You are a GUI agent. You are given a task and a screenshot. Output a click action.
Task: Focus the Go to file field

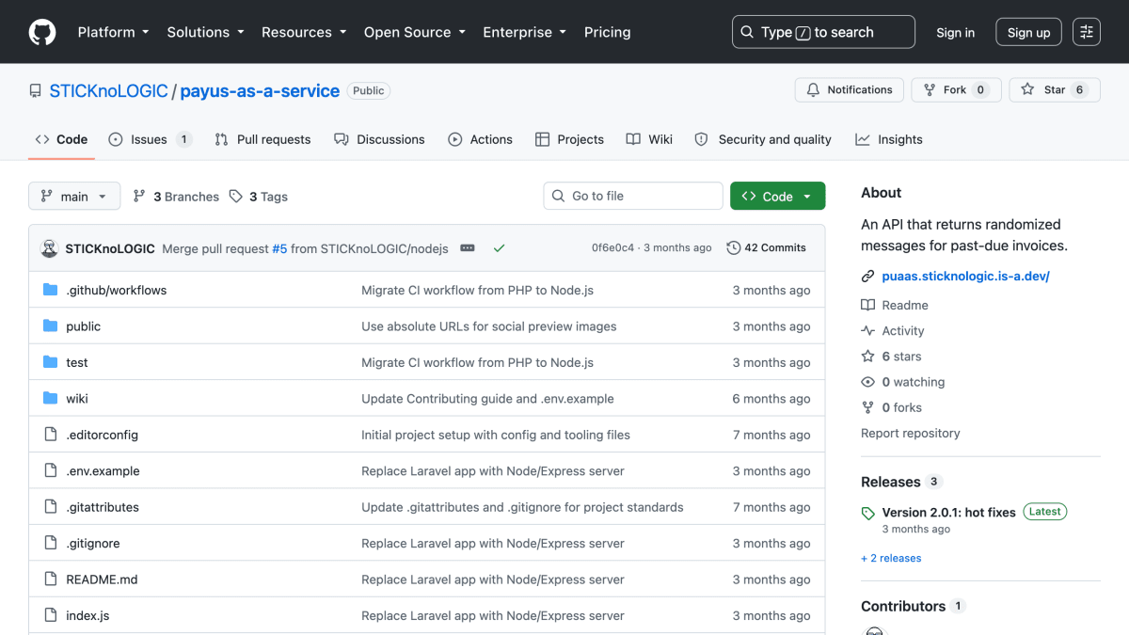point(633,196)
